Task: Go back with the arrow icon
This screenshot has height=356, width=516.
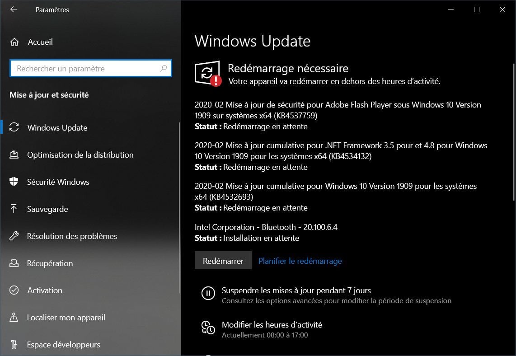Action: (x=14, y=9)
